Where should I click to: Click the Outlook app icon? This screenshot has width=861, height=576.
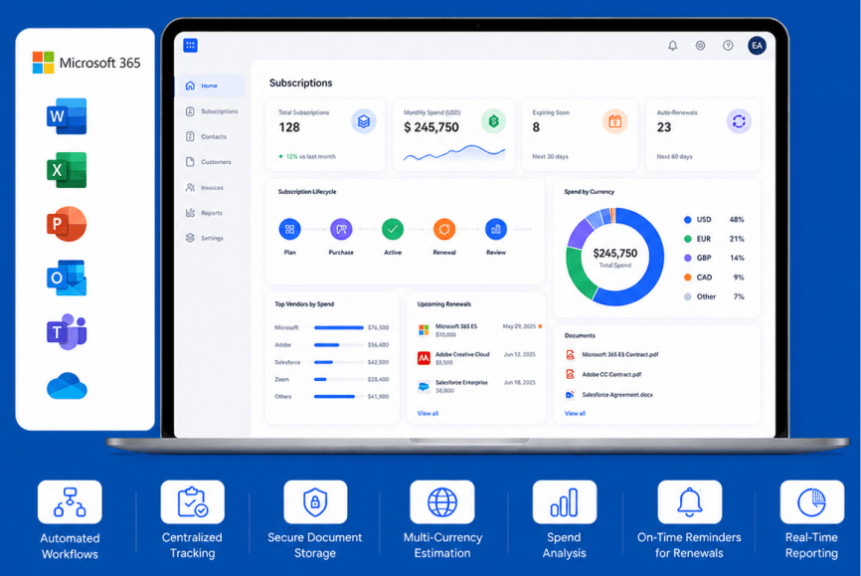coord(67,278)
